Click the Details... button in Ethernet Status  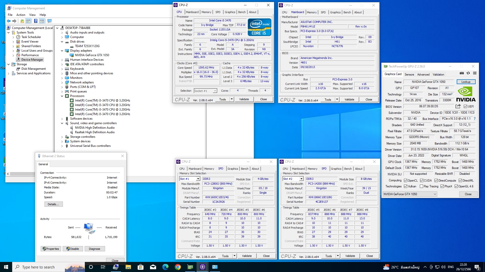(x=53, y=204)
